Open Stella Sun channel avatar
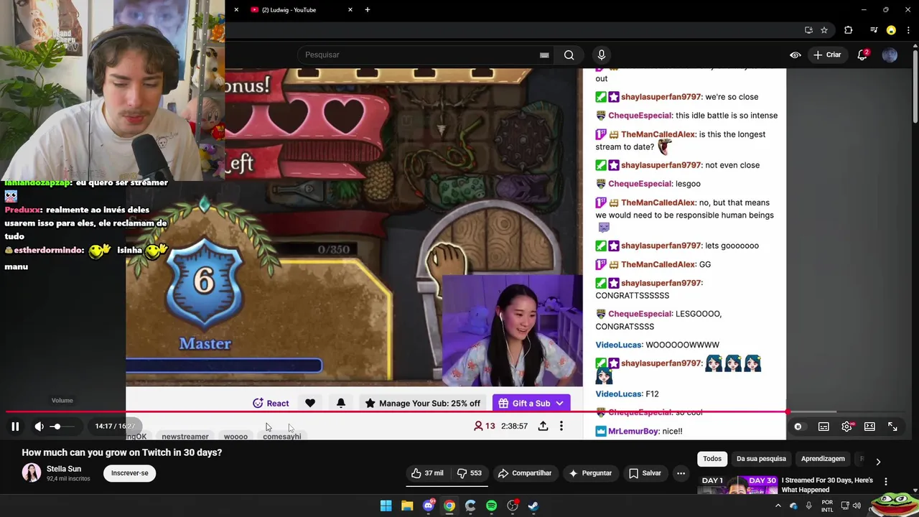Viewport: 919px width, 517px height. (32, 472)
